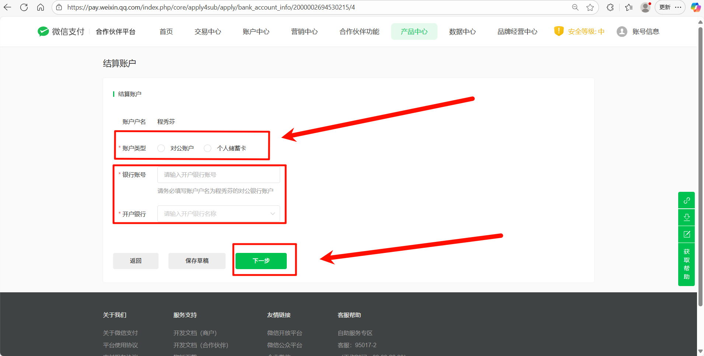704x356 pixels.
Task: Click the edit feedback icon in sidebar
Action: (x=686, y=234)
